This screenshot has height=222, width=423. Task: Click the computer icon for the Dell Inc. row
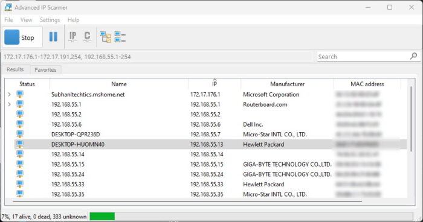click(20, 124)
